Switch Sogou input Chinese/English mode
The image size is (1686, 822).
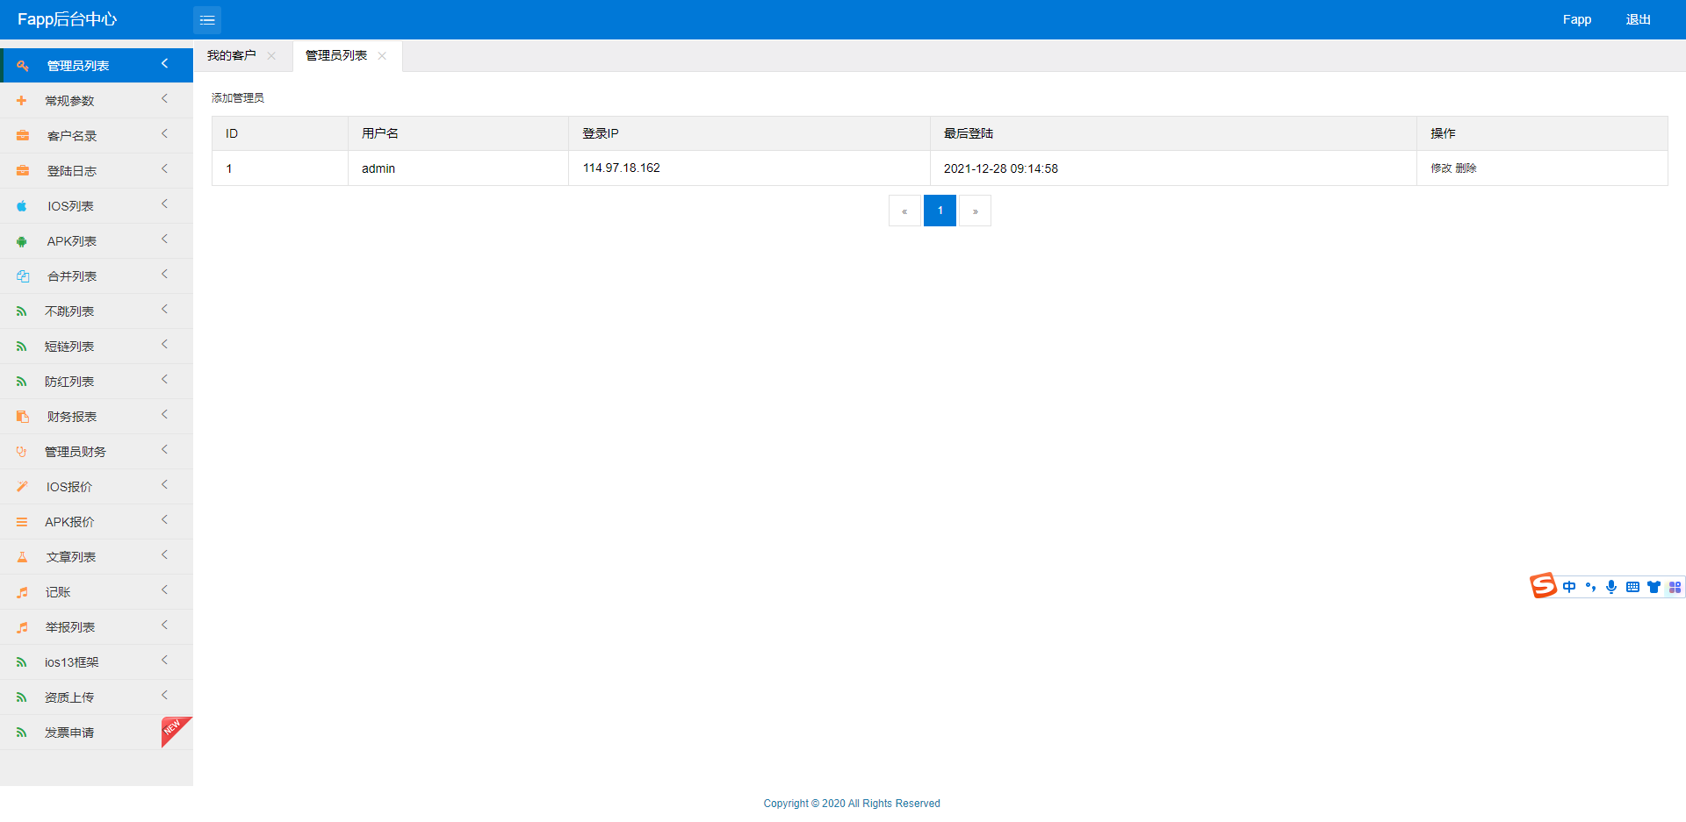tap(1569, 587)
